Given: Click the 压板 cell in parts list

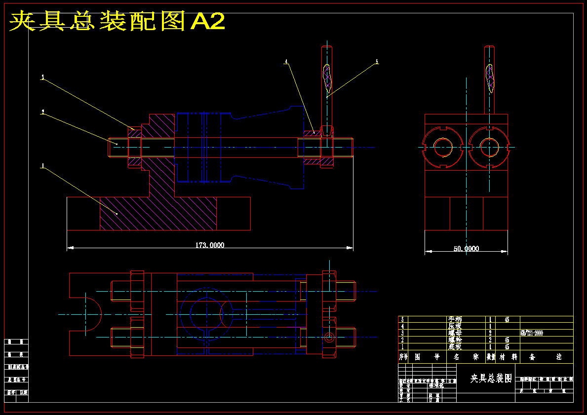Looking at the screenshot, I should pos(455,326).
